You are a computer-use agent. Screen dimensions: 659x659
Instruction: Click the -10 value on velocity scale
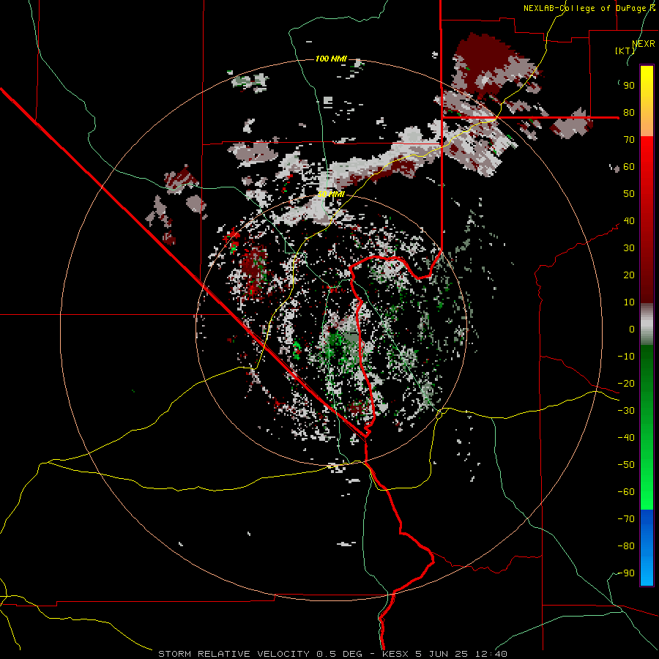click(x=626, y=357)
